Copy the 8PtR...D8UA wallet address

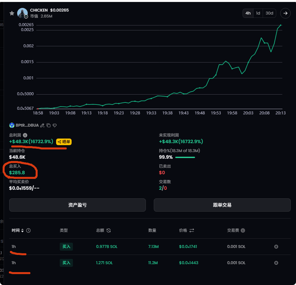click(x=49, y=125)
